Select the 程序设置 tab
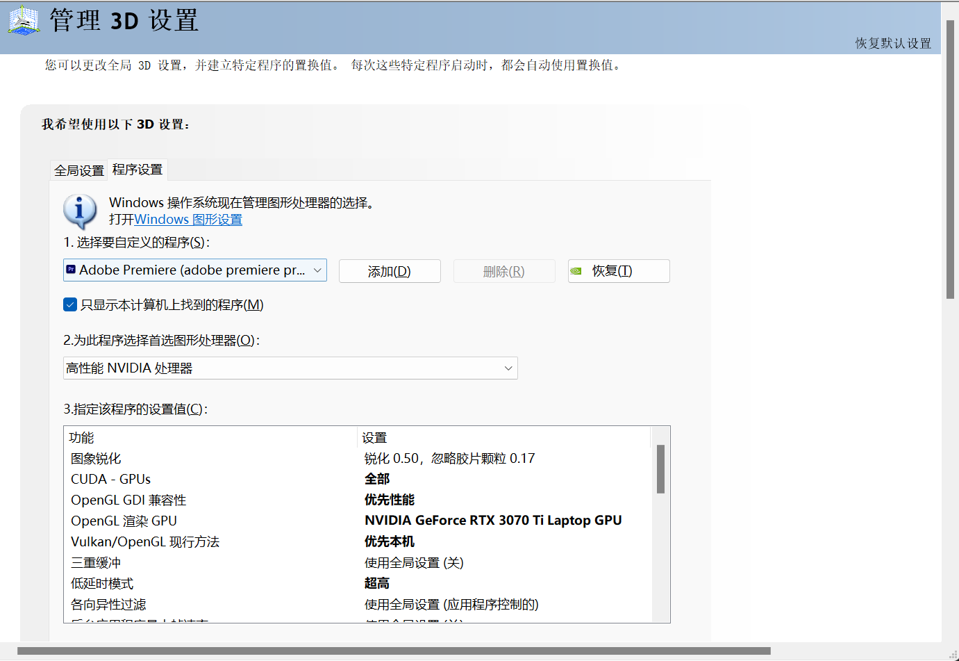This screenshot has height=661, width=959. (x=137, y=170)
